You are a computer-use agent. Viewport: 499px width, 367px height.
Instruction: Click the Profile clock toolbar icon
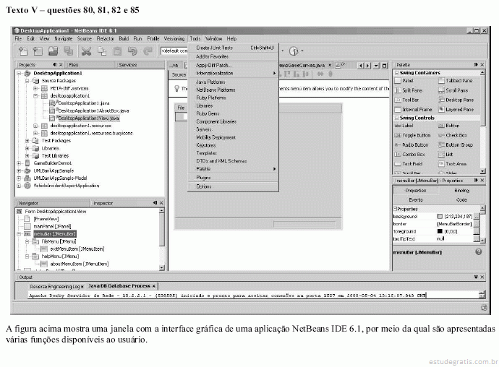pos(294,51)
